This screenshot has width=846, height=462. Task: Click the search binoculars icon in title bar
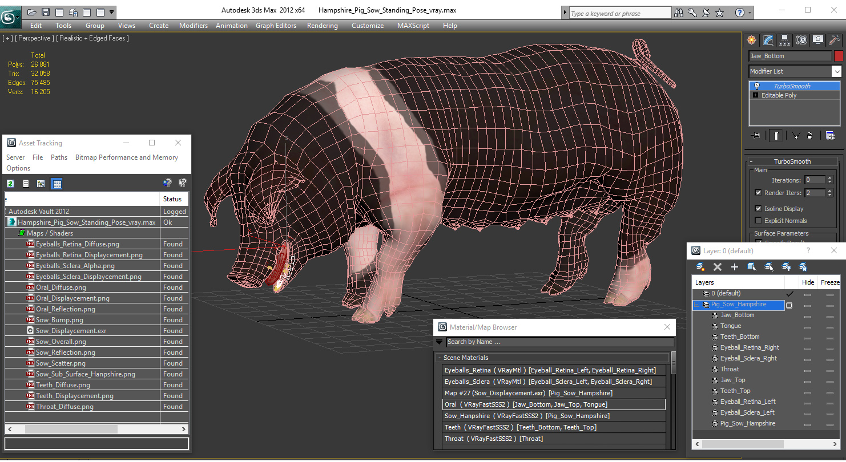tap(679, 12)
